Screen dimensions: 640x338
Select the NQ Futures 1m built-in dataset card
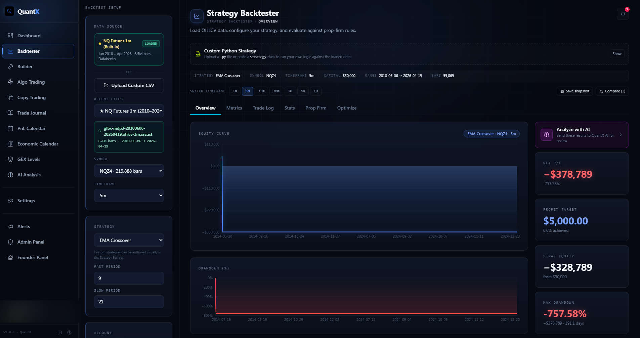click(129, 49)
